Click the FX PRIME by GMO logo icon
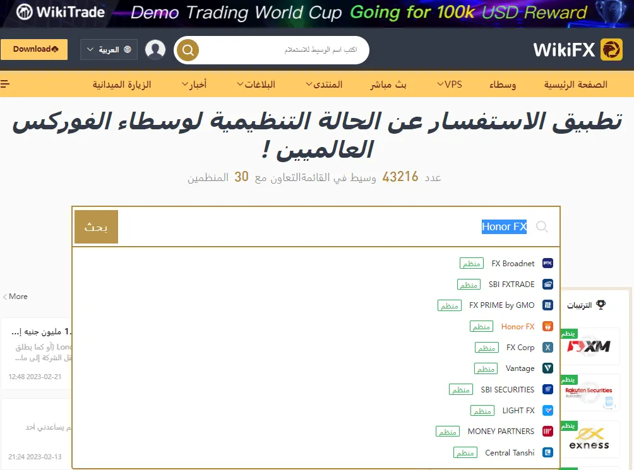Screen dimensions: 634x470 click(x=547, y=305)
